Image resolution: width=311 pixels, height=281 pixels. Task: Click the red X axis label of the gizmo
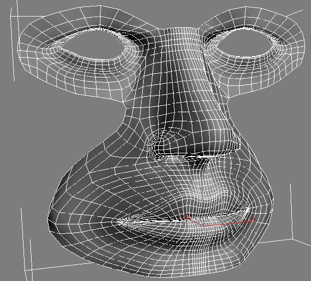pos(253,219)
